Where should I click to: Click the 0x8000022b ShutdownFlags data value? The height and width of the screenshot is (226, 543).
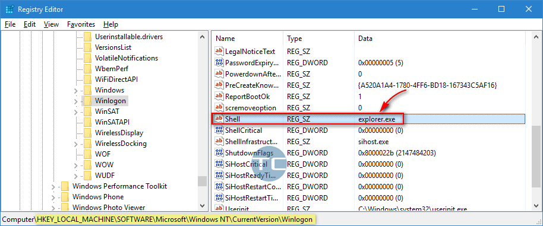[397, 152]
